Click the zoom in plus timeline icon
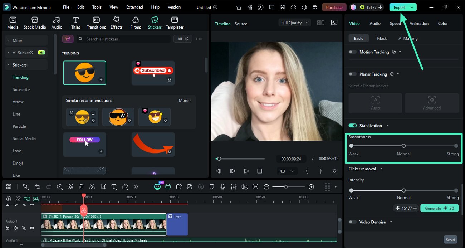 point(311,186)
